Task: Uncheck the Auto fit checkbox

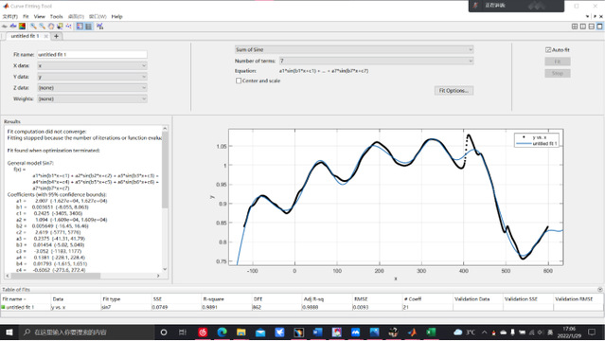Action: pos(548,50)
